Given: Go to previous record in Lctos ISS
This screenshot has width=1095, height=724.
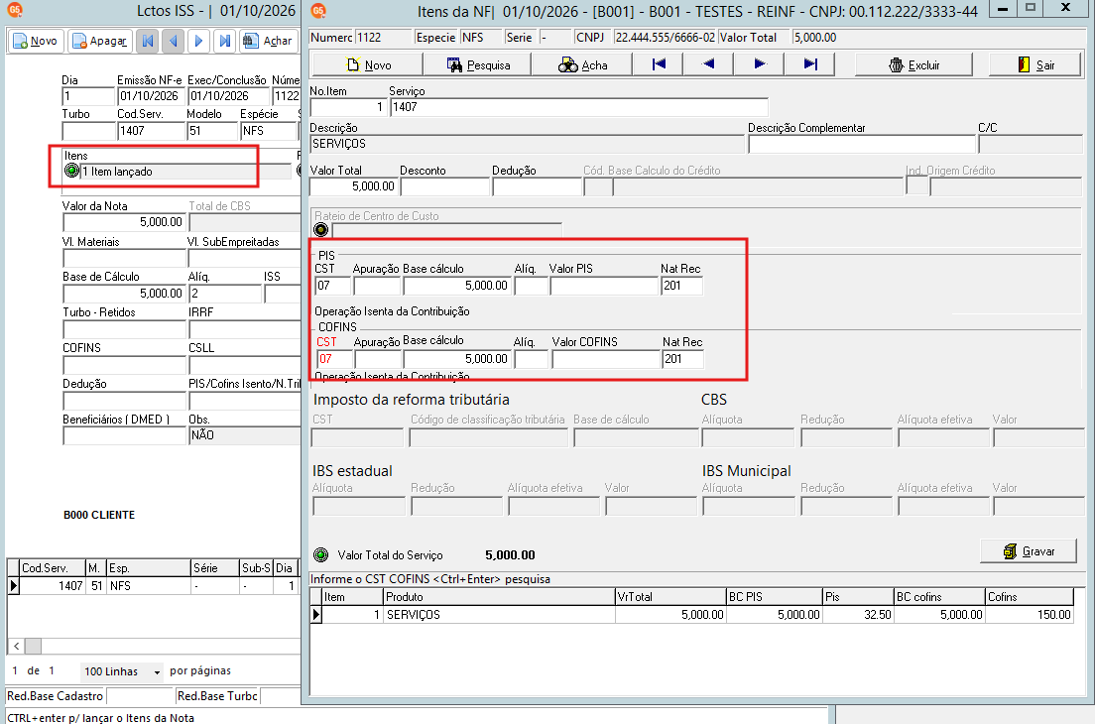Looking at the screenshot, I should [174, 42].
